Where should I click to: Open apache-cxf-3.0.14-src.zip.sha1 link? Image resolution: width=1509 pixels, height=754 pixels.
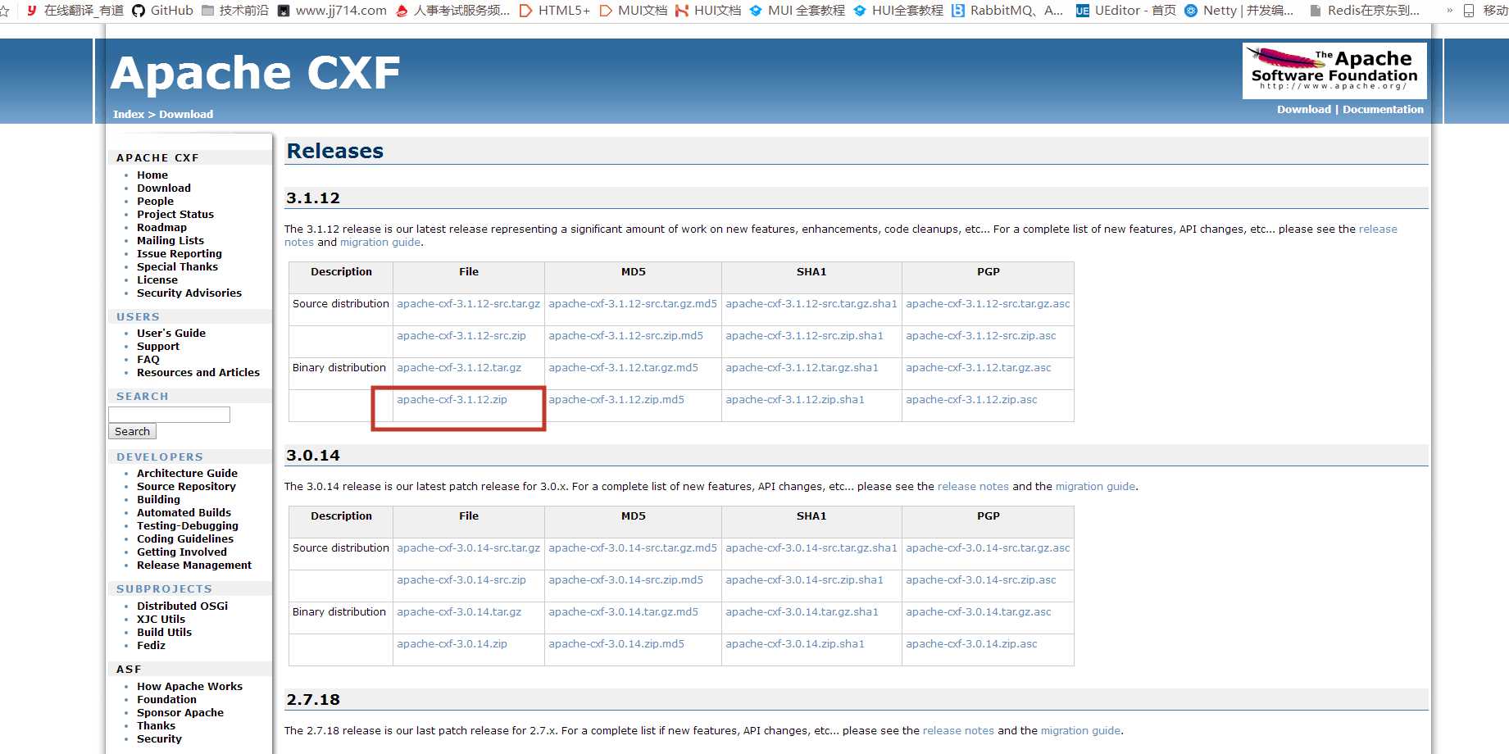[804, 579]
